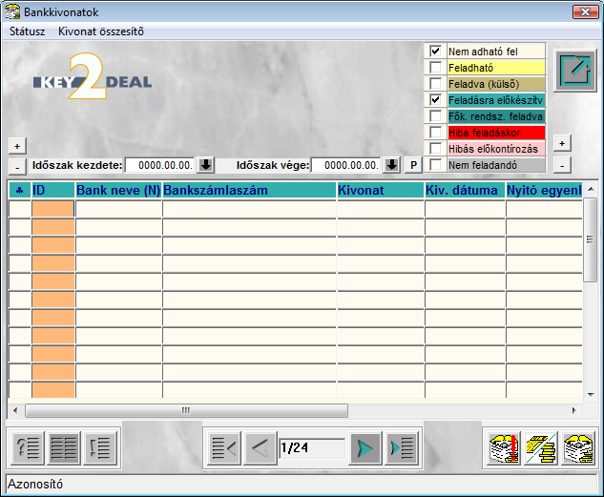Click the red Hiba feladáskor color label
The height and width of the screenshot is (497, 604).
[x=496, y=133]
